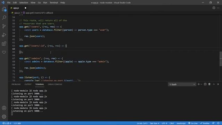Select the TERMINAL panel tab
Viewport: 222px width, 125px height.
tap(40, 84)
